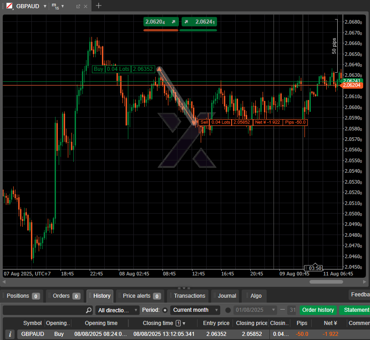Click the panel collapse handle above tabs

(184, 288)
